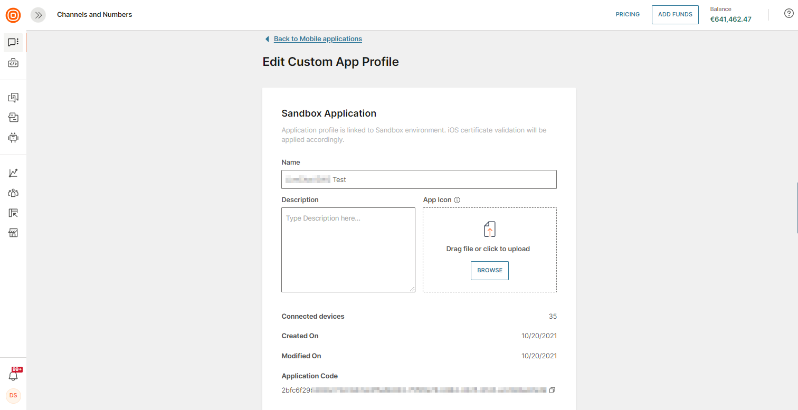This screenshot has height=410, width=798.
Task: Open notifications bell with 99+ badge
Action: coord(13,376)
